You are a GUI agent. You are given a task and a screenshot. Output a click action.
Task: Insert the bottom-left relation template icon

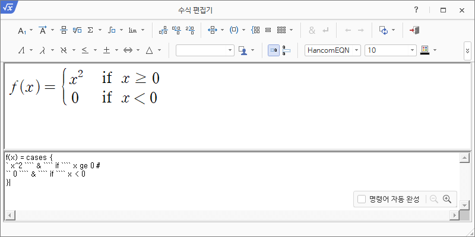[x=163, y=30]
